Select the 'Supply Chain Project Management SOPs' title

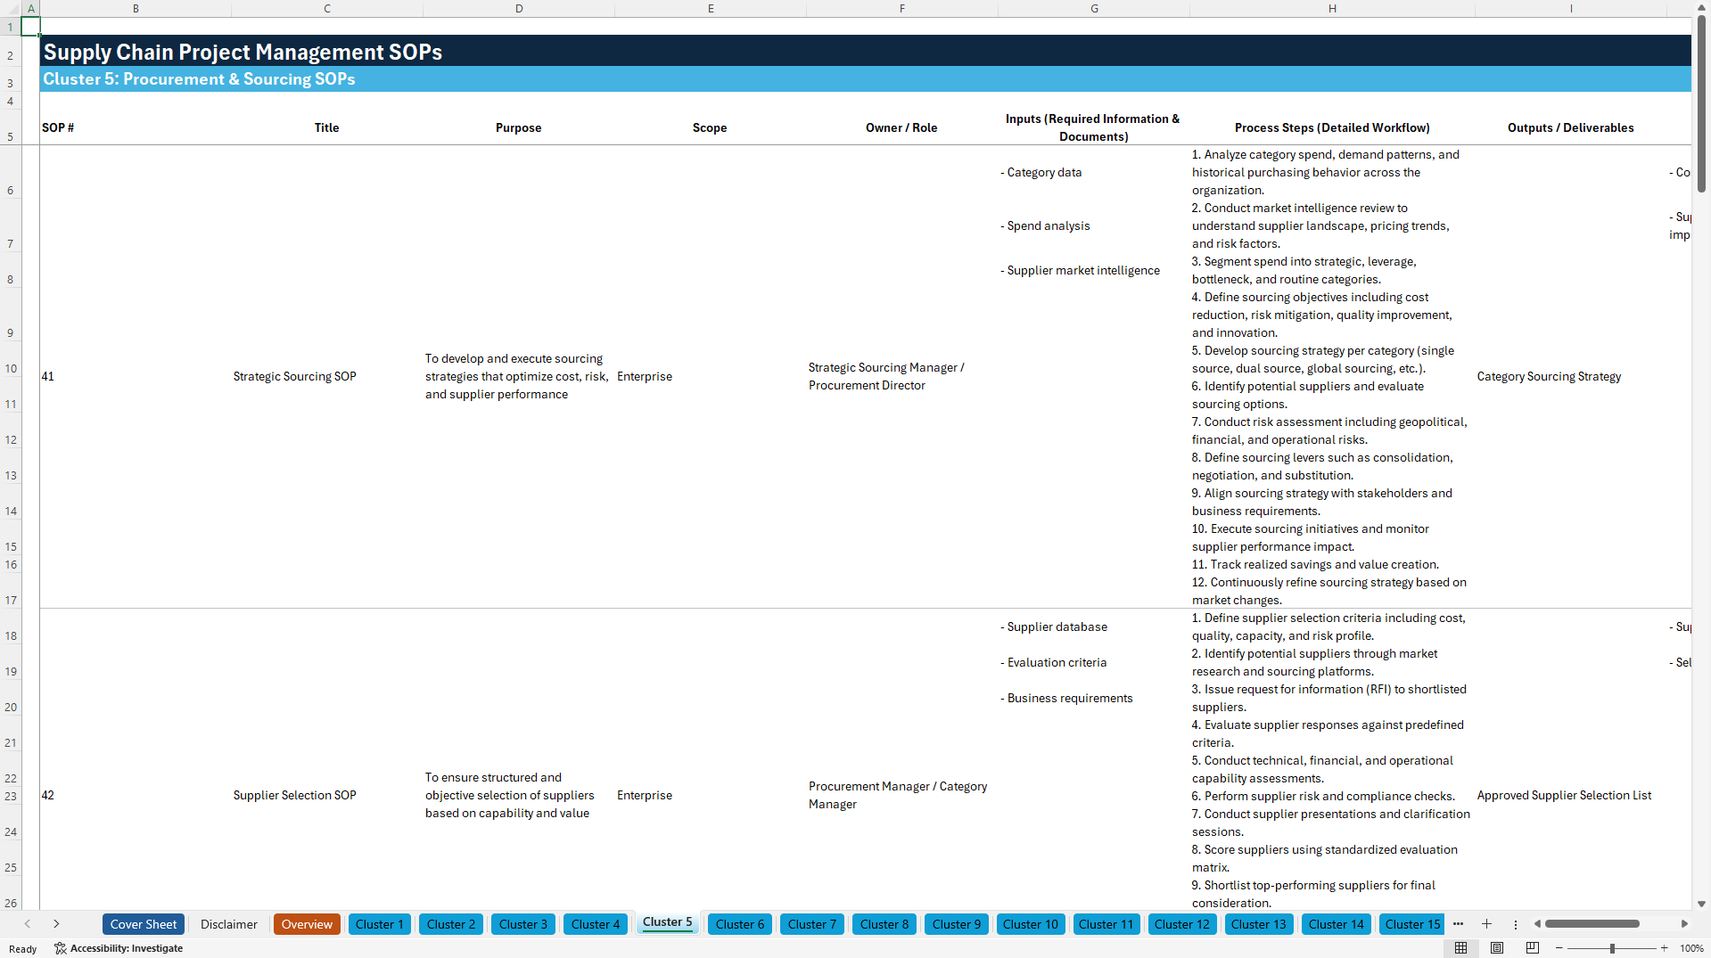click(x=243, y=52)
